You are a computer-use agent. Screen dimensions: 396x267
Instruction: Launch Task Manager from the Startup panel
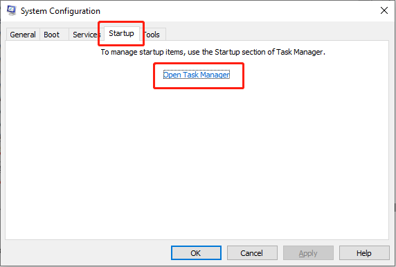(x=197, y=75)
